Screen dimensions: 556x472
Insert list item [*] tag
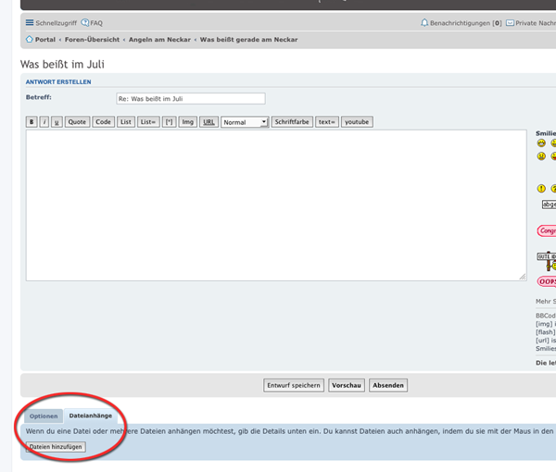point(170,122)
